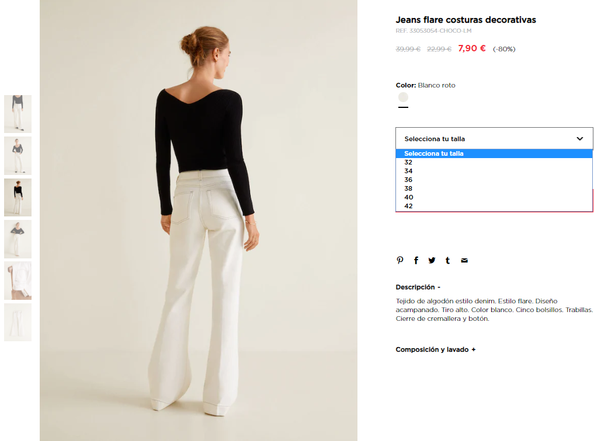The width and height of the screenshot is (594, 441).
Task: Click the size dropdown chevron arrow
Action: pyautogui.click(x=579, y=139)
